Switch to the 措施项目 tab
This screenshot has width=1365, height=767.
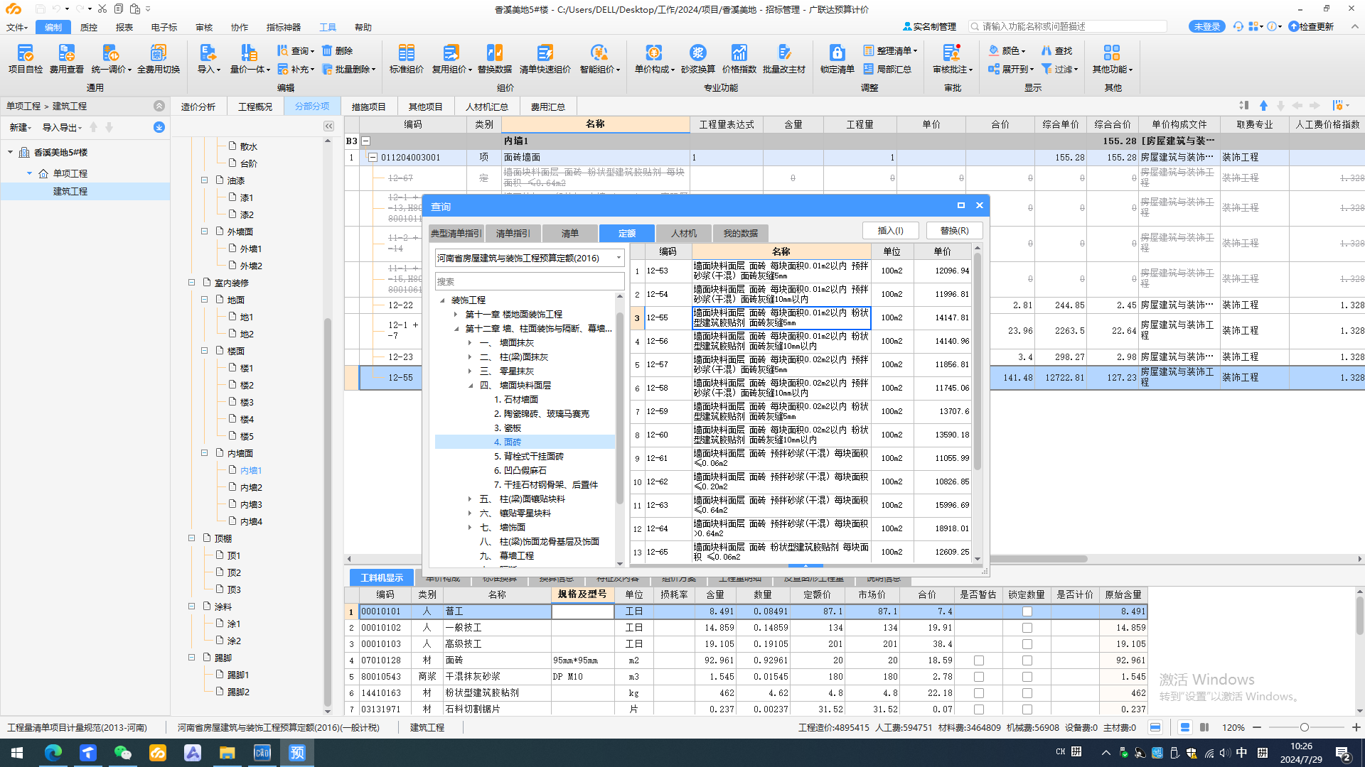[369, 107]
